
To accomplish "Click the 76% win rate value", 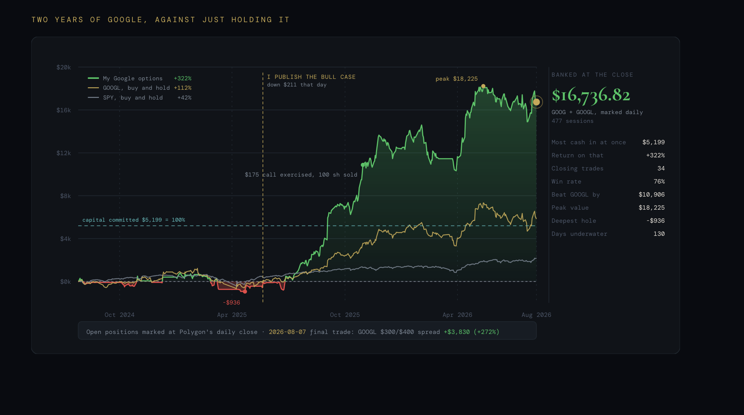I will (x=659, y=181).
